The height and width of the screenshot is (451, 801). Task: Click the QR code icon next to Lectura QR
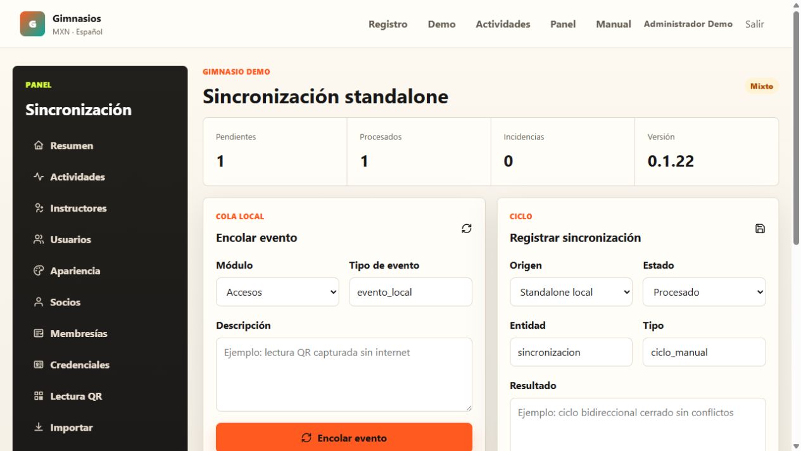pos(39,397)
